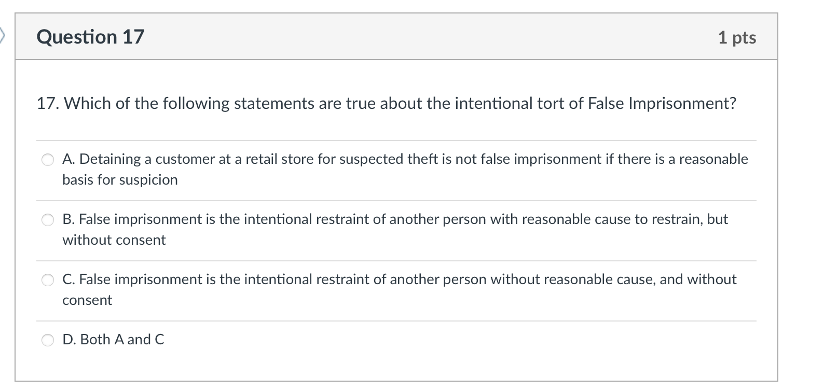Click the question text about False Imprisonment

(x=386, y=103)
